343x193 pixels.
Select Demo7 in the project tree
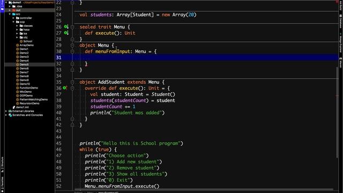24,72
